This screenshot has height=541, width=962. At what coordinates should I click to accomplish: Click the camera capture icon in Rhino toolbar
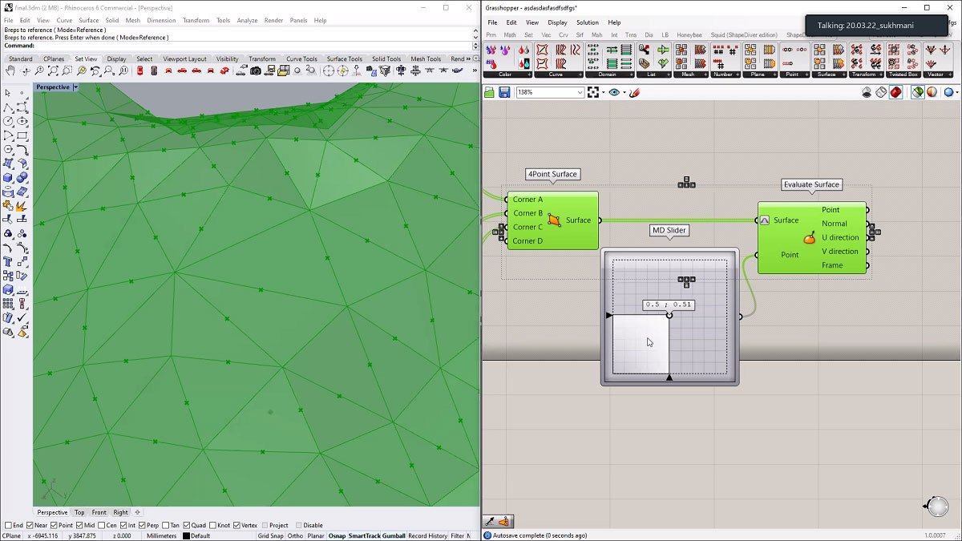(256, 71)
